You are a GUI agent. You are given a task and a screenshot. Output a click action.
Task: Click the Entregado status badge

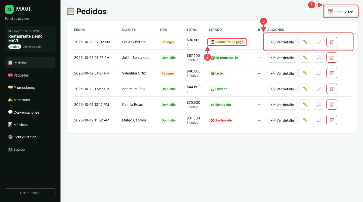coord(221,105)
